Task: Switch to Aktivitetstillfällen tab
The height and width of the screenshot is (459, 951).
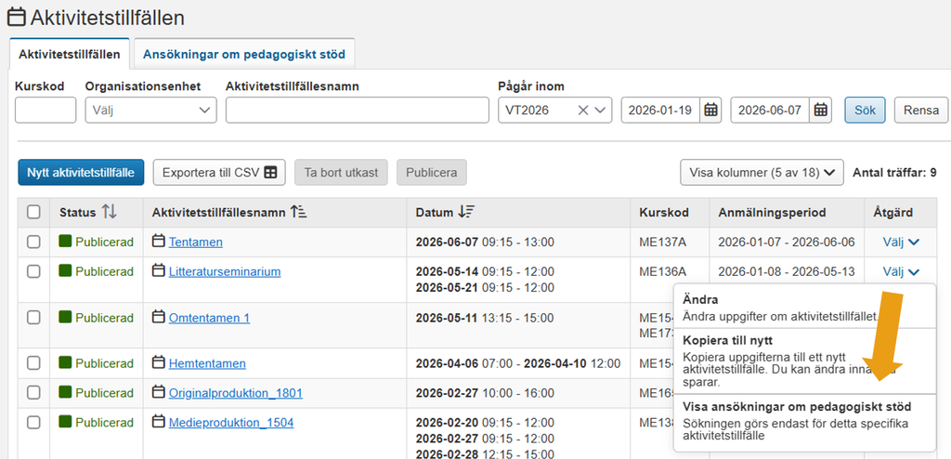Action: pos(70,54)
